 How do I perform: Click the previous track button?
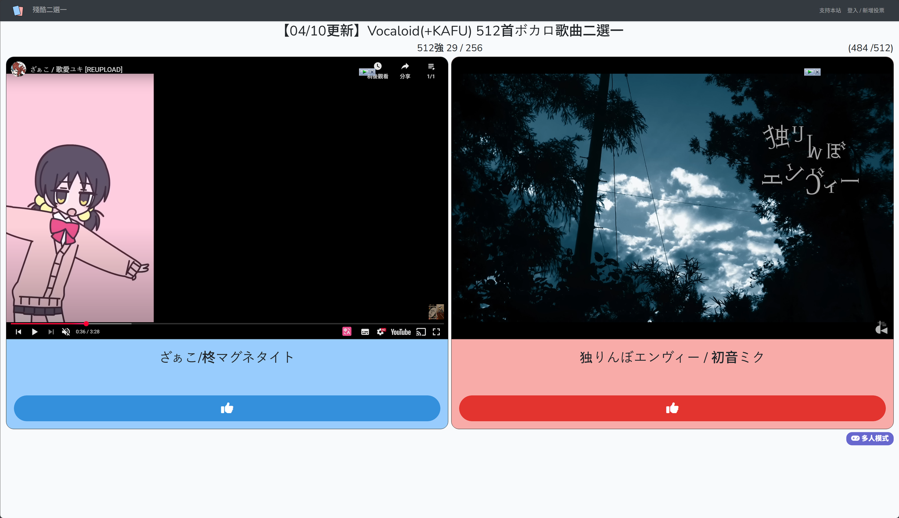(18, 332)
